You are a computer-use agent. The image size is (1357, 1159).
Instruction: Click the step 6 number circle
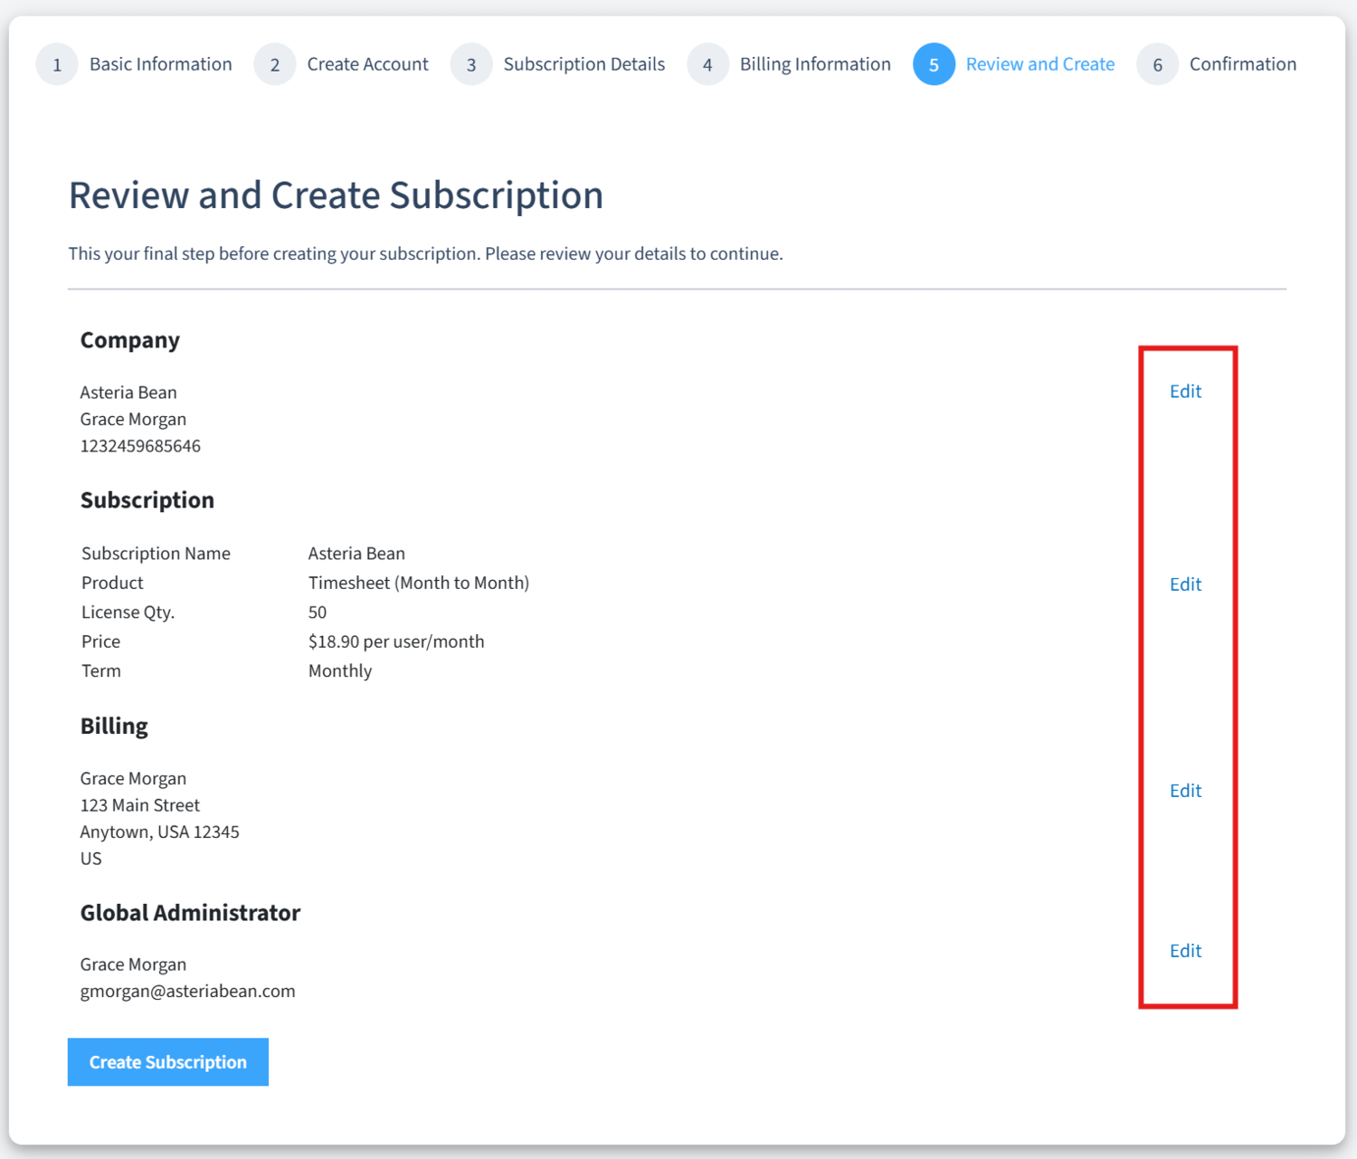[x=1157, y=65]
